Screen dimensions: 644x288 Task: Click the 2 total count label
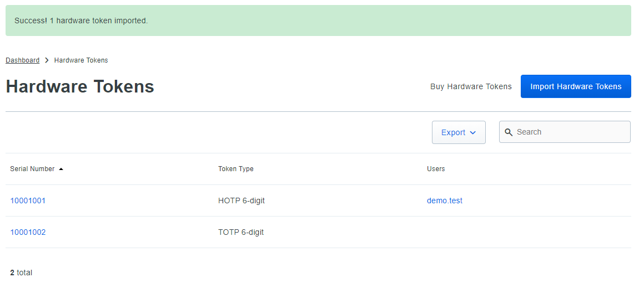click(x=21, y=272)
